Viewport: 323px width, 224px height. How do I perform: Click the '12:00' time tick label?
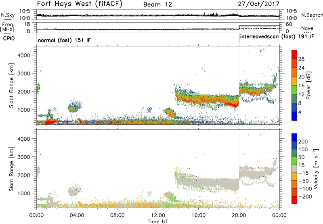click(x=158, y=216)
